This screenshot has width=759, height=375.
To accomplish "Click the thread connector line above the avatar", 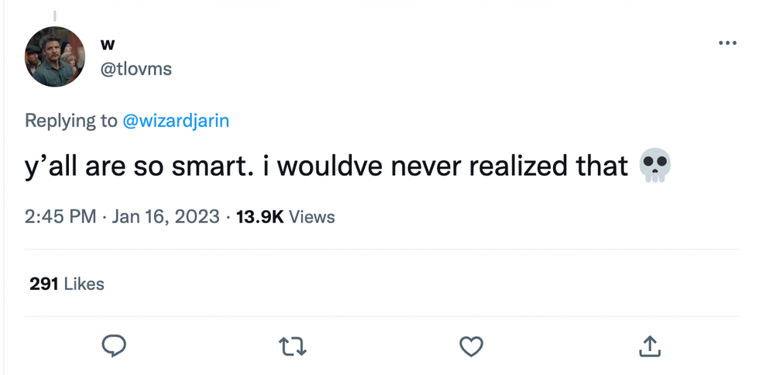I will click(x=54, y=14).
